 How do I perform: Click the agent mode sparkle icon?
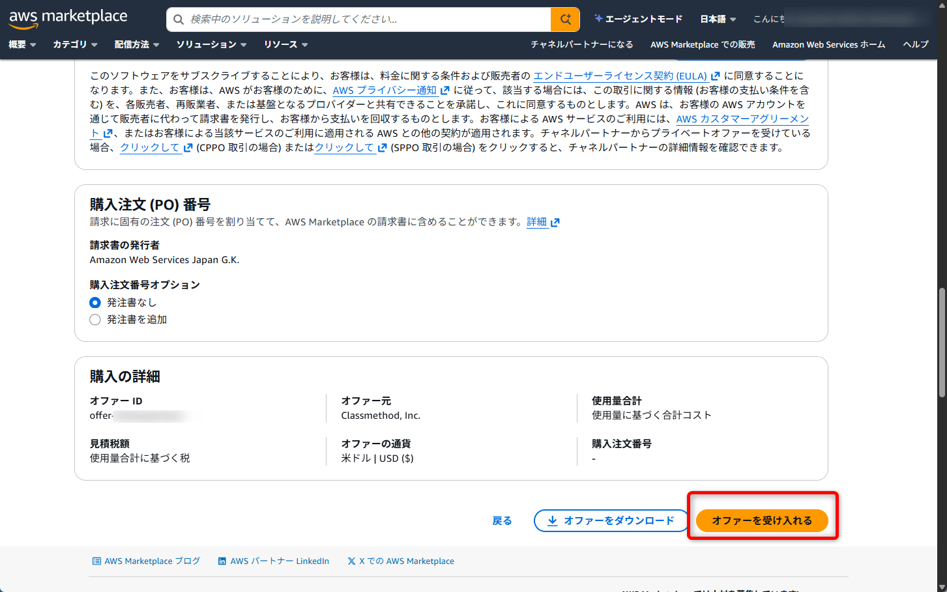pos(598,18)
